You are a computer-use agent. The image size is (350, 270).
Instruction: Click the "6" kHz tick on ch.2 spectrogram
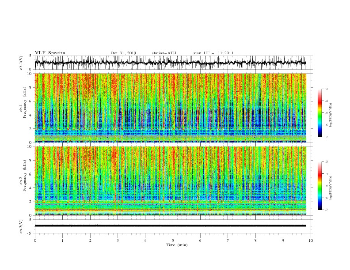coord(30,174)
